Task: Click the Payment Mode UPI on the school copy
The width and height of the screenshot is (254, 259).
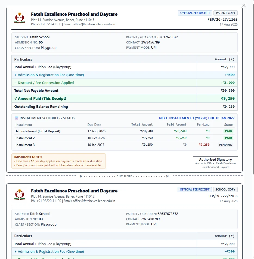Action: (x=154, y=224)
